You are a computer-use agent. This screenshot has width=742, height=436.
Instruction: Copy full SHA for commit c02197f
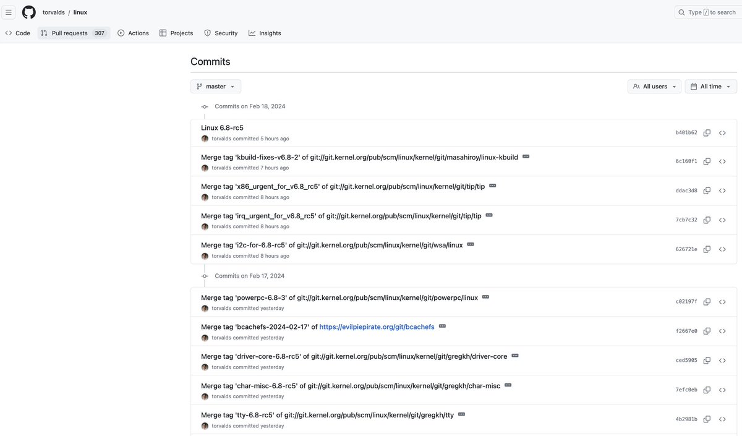pos(707,302)
